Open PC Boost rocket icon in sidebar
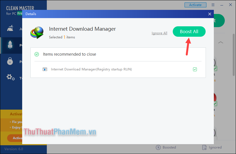The height and width of the screenshot is (154, 236). point(10,45)
